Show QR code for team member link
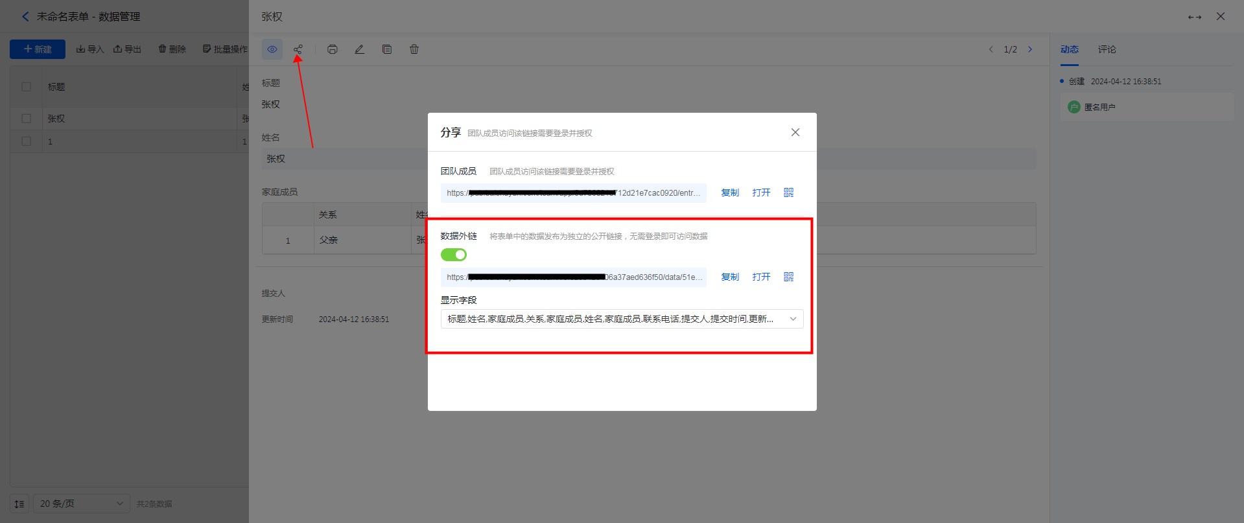 (788, 192)
